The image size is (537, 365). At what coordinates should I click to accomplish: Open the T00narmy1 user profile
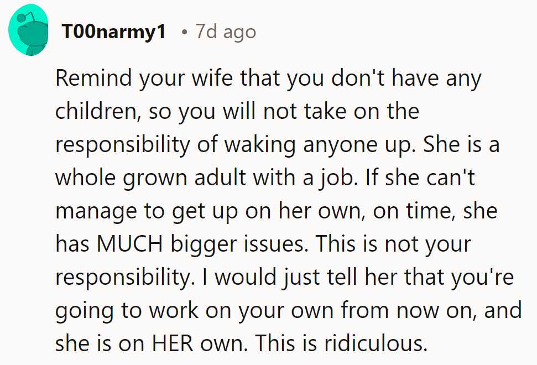[x=113, y=32]
